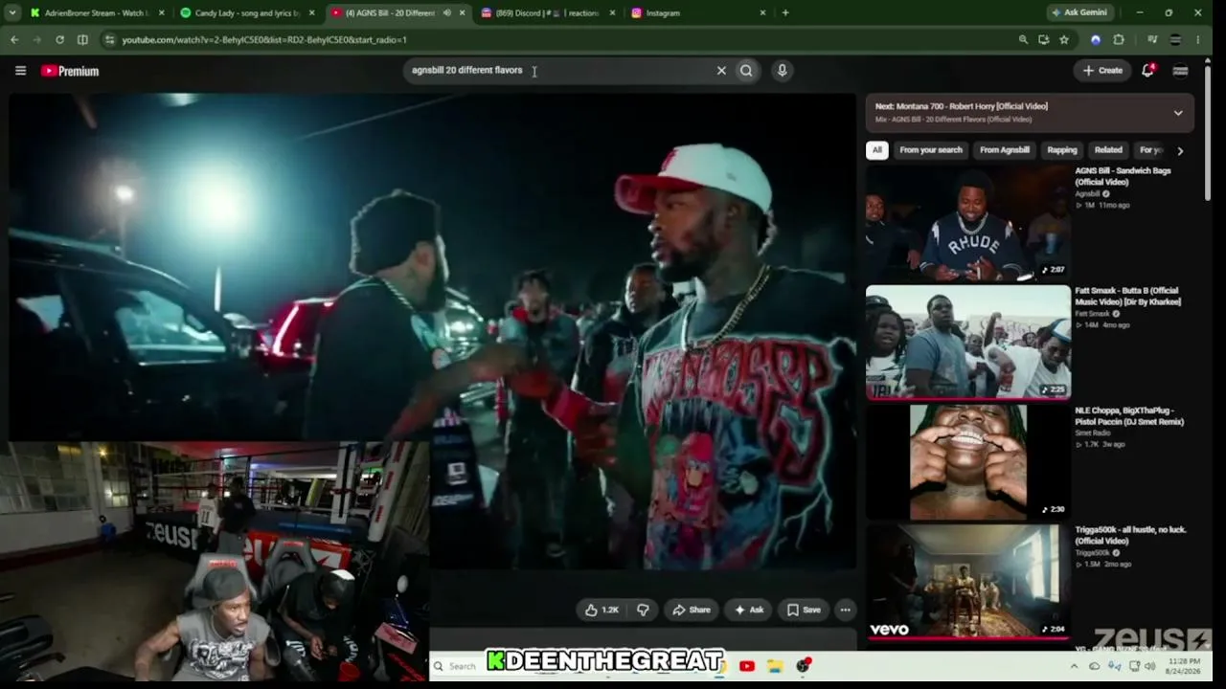
Task: Open Fatt Smaxk Butta B thumbnail
Action: click(x=968, y=342)
